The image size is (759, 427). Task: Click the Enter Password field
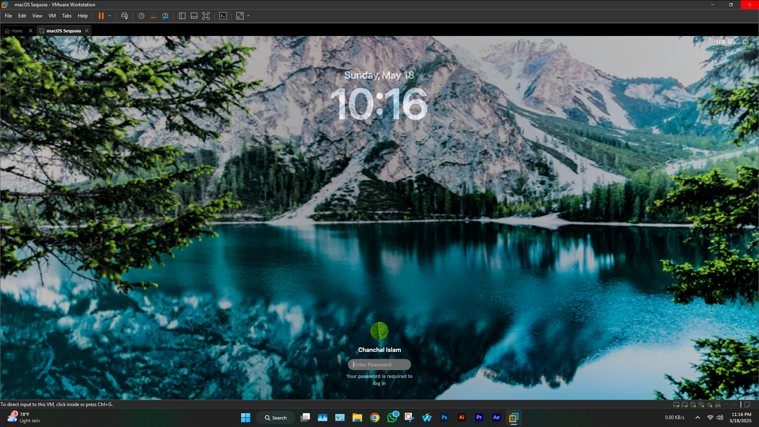pos(379,365)
